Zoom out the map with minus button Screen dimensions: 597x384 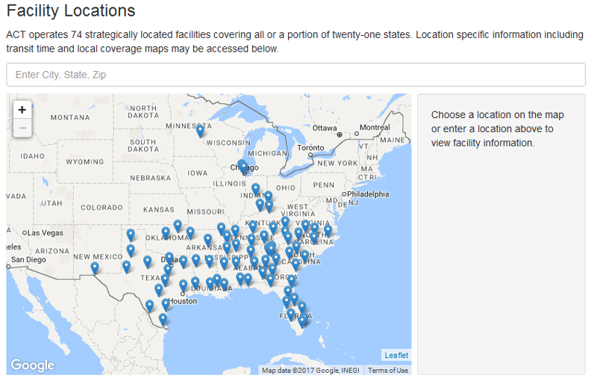pos(22,128)
